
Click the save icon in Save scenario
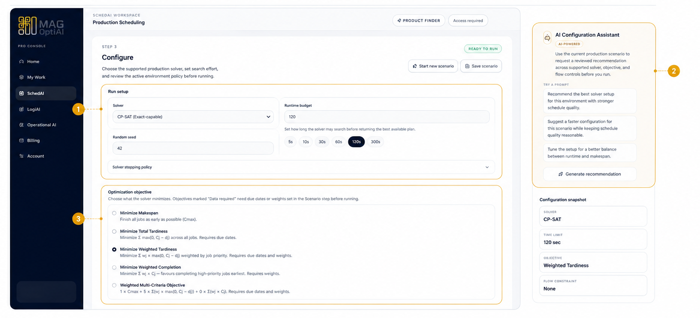coord(467,66)
